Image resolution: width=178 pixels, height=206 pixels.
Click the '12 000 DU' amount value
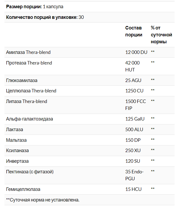(136, 52)
